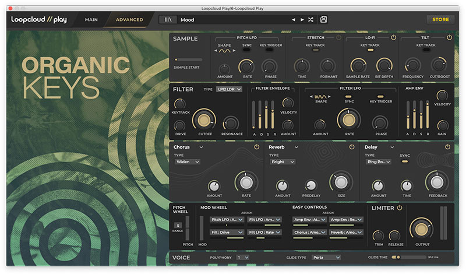Toggle Delay effect power button
This screenshot has width=466, height=274.
tap(447, 147)
